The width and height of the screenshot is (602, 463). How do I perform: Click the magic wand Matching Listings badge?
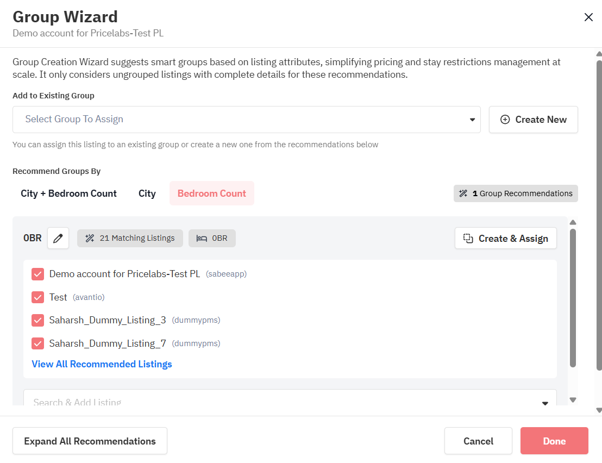pyautogui.click(x=130, y=238)
